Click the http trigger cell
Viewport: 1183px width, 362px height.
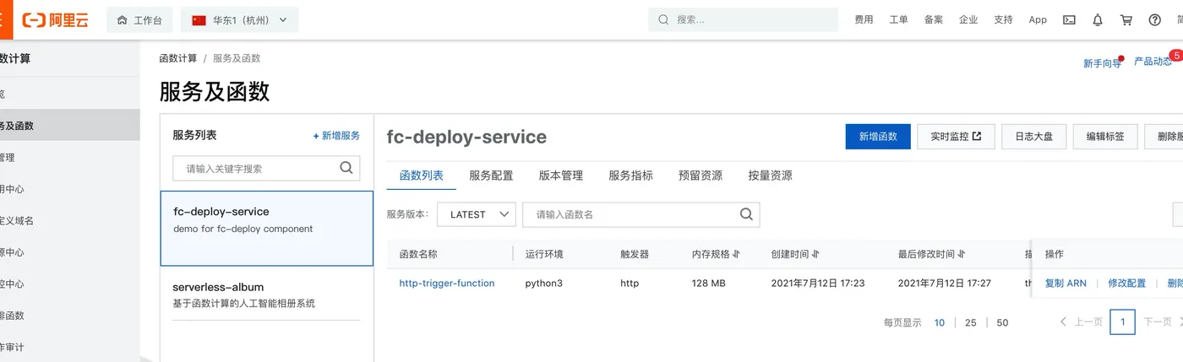point(630,284)
